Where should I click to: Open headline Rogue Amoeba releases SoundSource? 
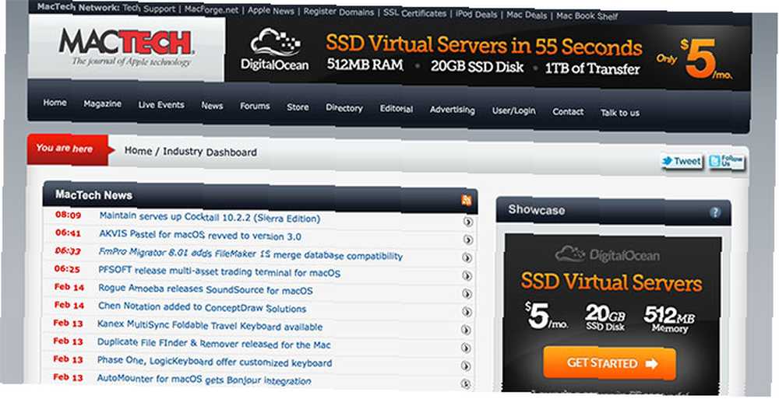pyautogui.click(x=206, y=289)
